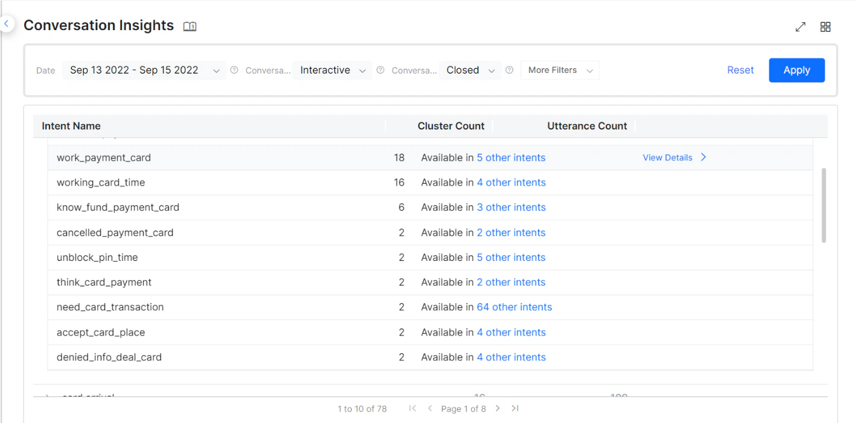
Task: Click help icon after date range
Action: coord(234,70)
